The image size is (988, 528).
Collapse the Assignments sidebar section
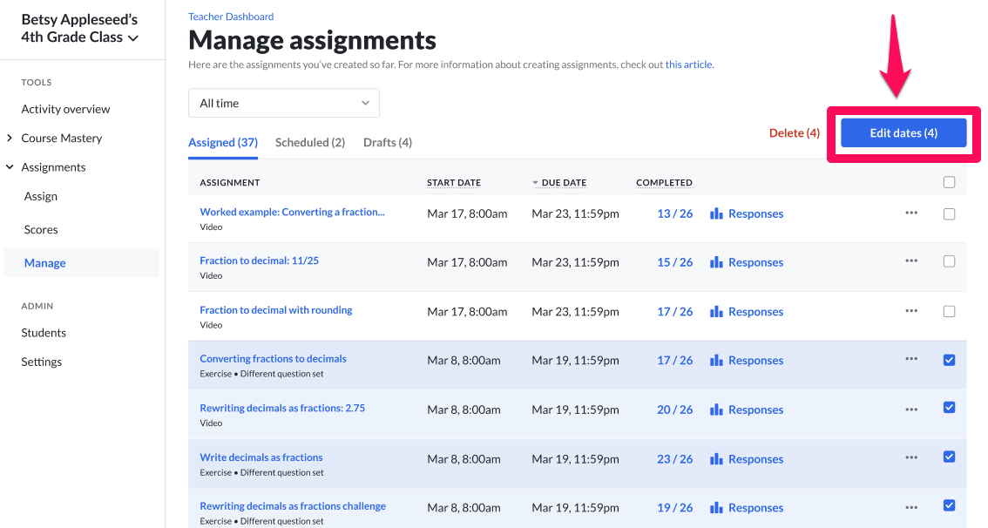point(8,166)
